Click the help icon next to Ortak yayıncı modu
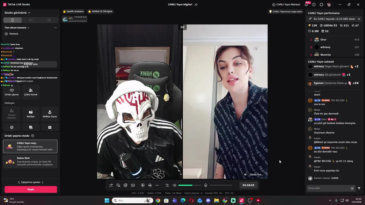This screenshot has height=205, width=365. coord(33,136)
